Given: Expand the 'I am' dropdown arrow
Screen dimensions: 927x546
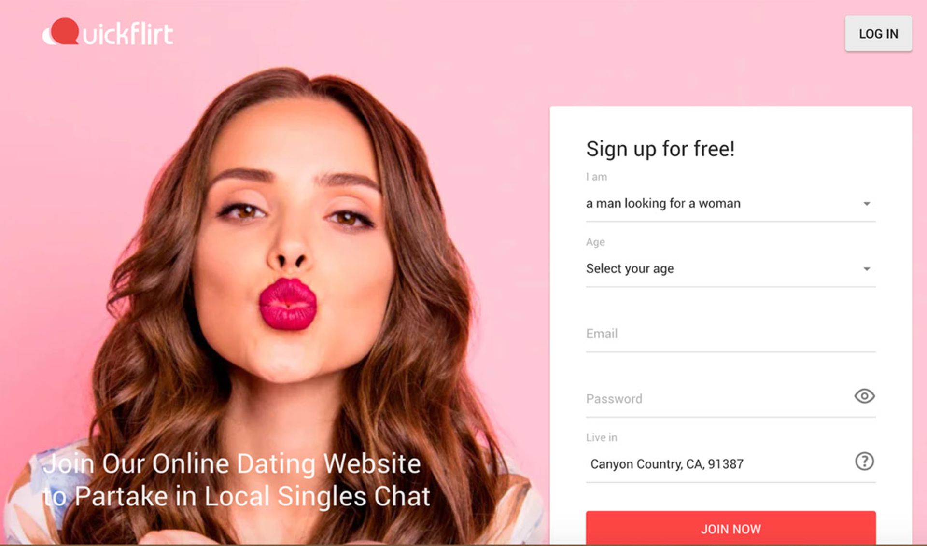Looking at the screenshot, I should (867, 204).
